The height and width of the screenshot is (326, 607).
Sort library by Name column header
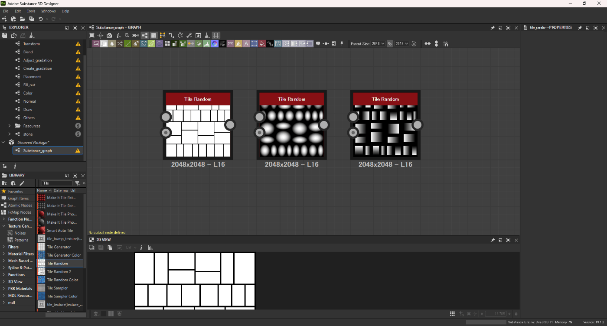(x=44, y=190)
